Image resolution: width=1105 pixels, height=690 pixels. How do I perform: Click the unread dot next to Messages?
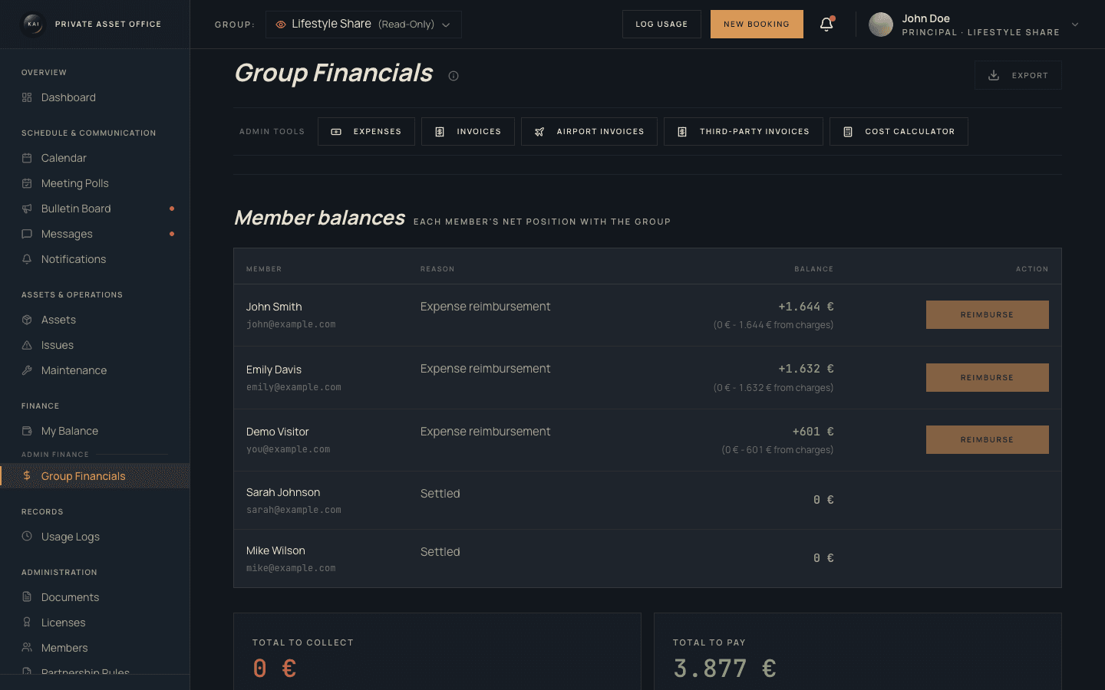[172, 234]
